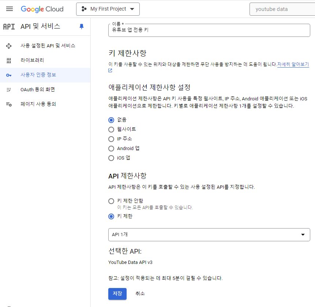This screenshot has height=307, width=315.
Task: Click the 라이브러리 grid icon
Action: click(9, 60)
